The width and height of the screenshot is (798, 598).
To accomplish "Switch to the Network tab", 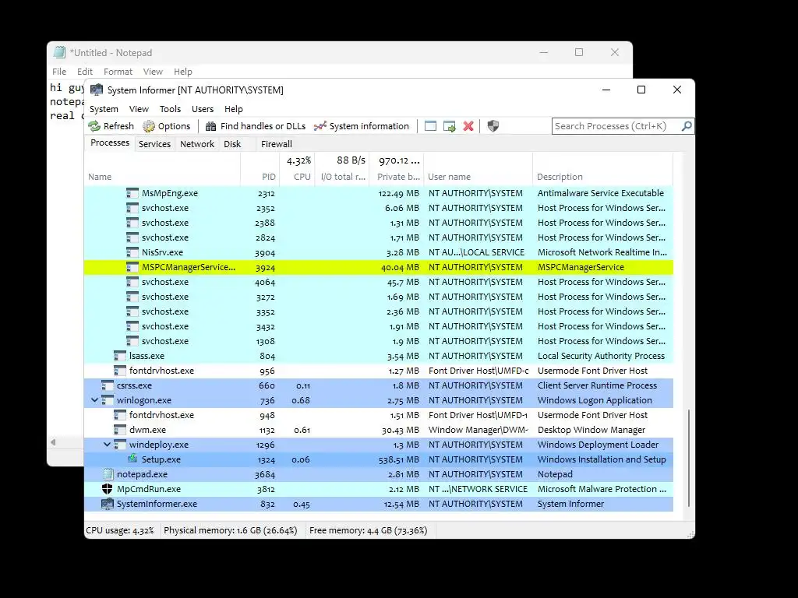I will [x=197, y=144].
